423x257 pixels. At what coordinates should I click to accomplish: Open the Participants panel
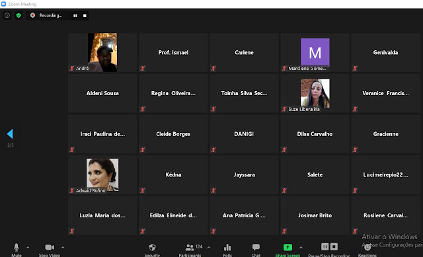(190, 250)
